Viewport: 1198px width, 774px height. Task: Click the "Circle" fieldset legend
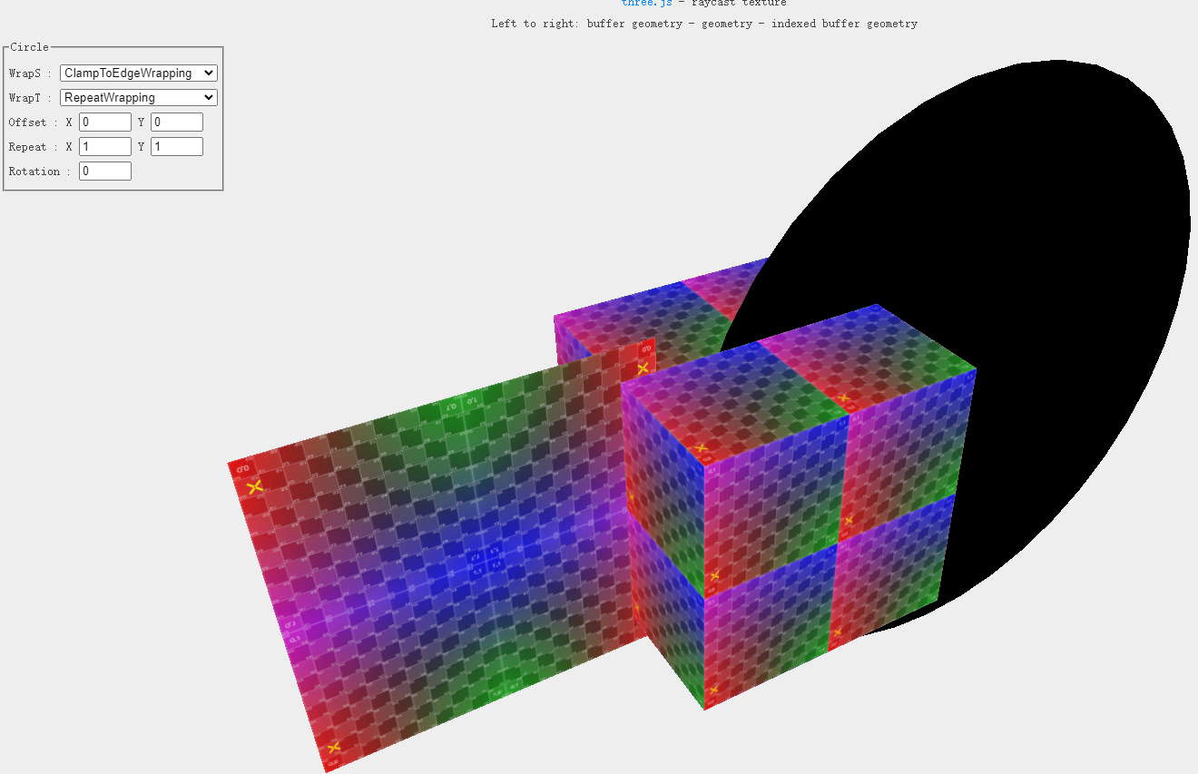pos(30,47)
